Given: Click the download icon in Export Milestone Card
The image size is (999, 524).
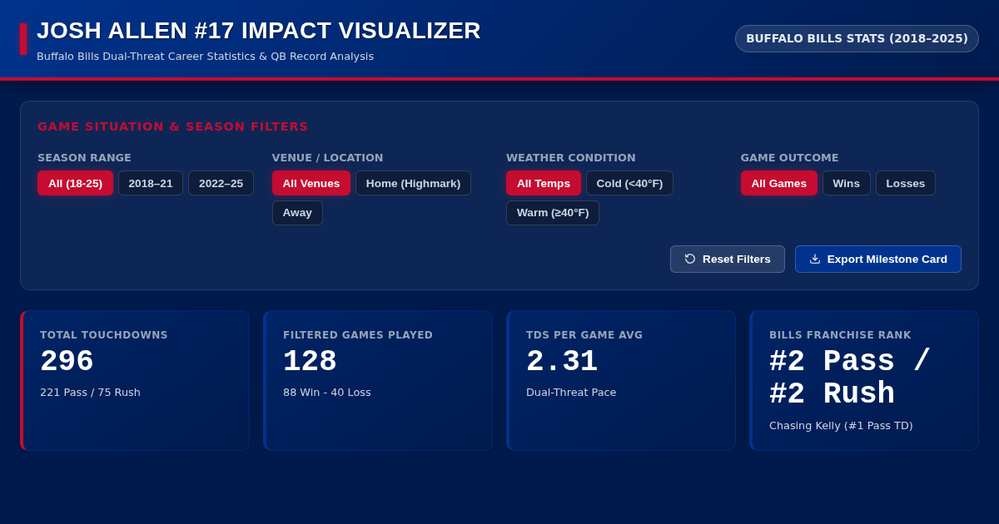Looking at the screenshot, I should 815,259.
